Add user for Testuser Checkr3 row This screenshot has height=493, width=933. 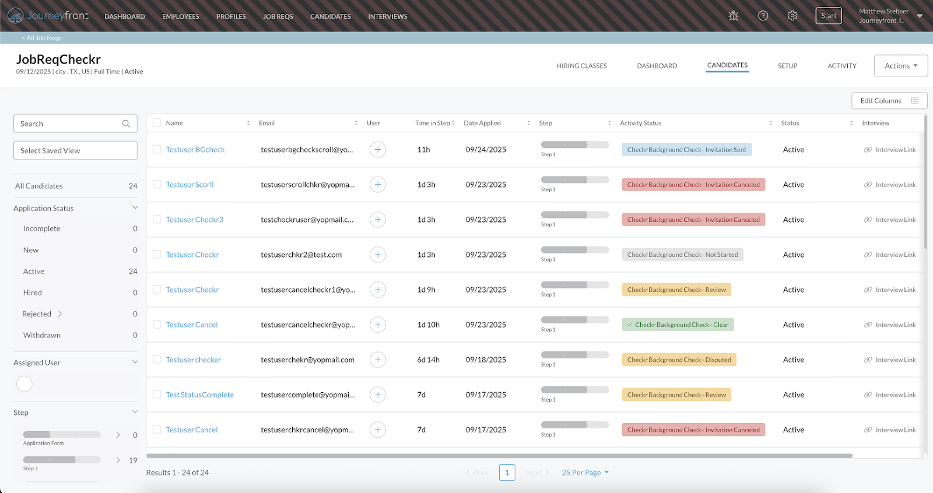(x=378, y=220)
